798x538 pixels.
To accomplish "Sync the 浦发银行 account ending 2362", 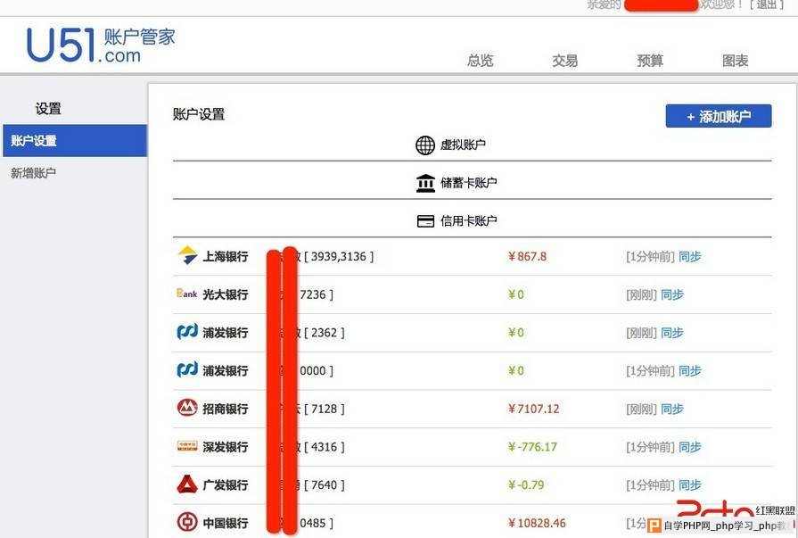I will pyautogui.click(x=671, y=333).
